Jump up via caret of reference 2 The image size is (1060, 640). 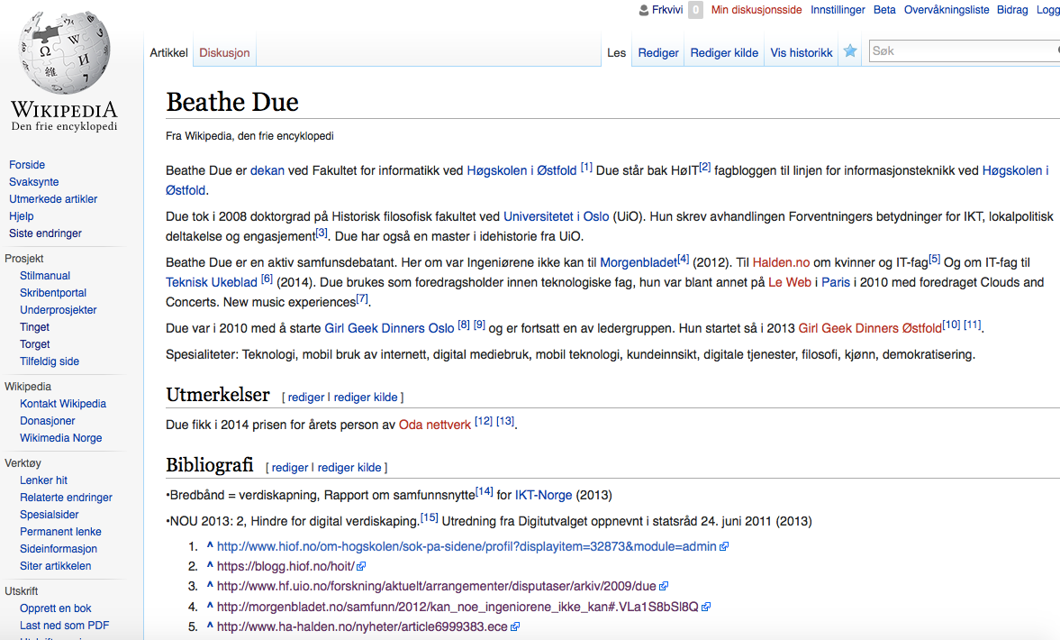click(210, 565)
